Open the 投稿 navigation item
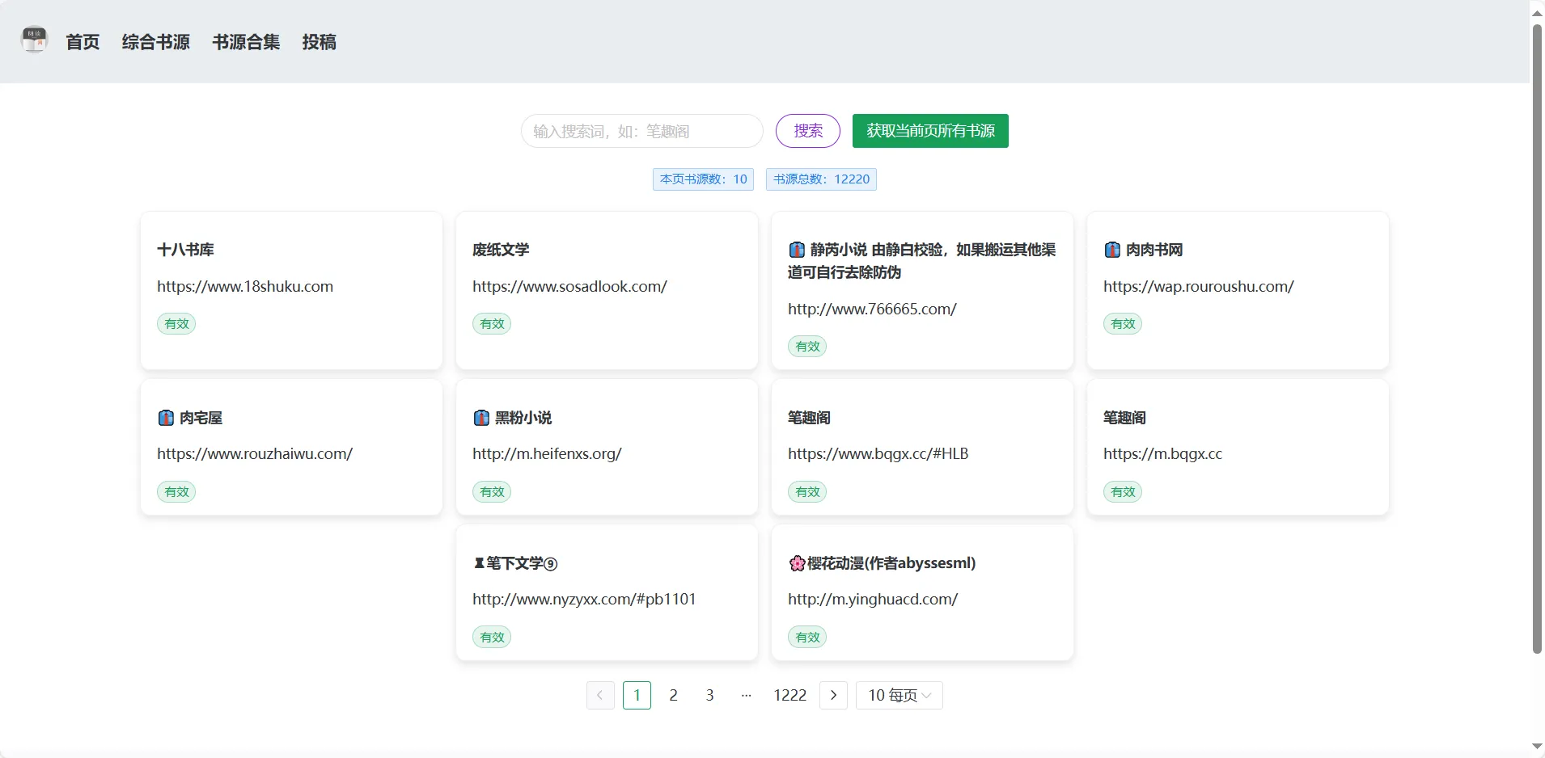Image resolution: width=1545 pixels, height=758 pixels. 320,42
